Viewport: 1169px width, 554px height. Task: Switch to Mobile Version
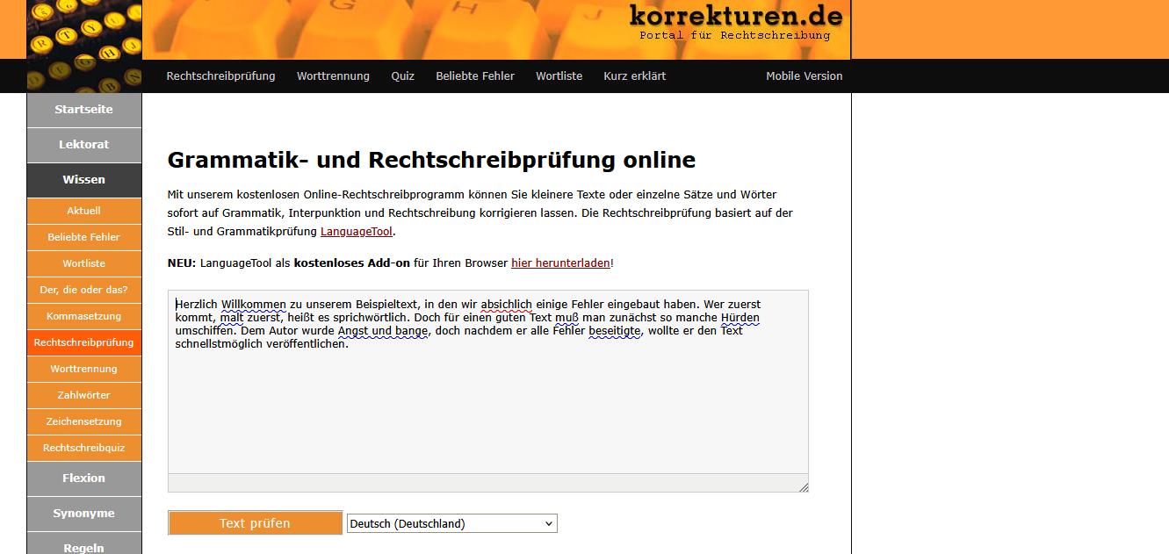pyautogui.click(x=804, y=76)
